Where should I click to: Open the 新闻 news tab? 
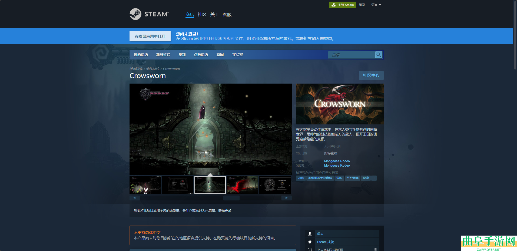(x=220, y=55)
